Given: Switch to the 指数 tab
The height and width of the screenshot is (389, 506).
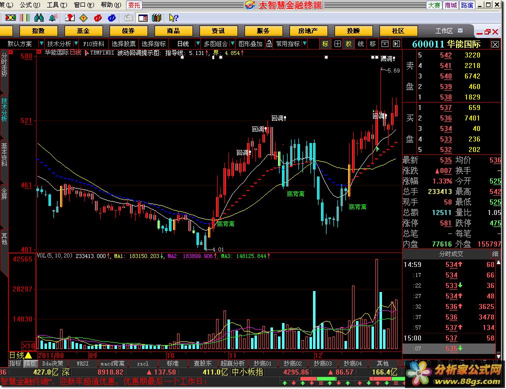Looking at the screenshot, I should tap(38, 31).
